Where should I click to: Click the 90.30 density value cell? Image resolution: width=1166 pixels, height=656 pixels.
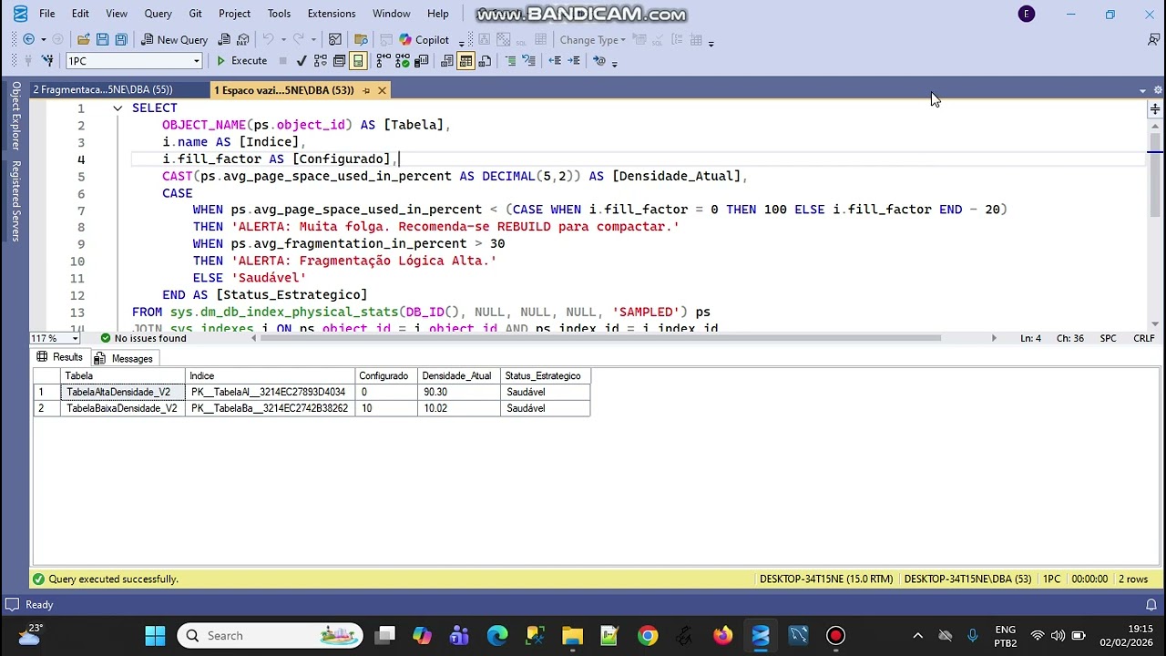[x=459, y=392]
